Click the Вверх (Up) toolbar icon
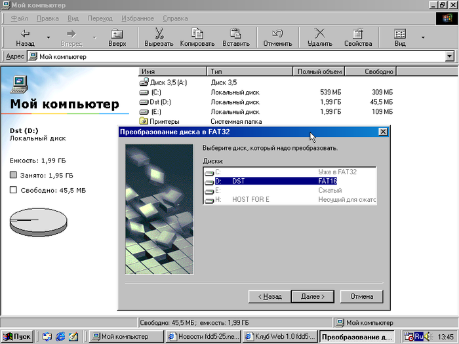Viewport: 459px width, 344px height. click(x=117, y=33)
